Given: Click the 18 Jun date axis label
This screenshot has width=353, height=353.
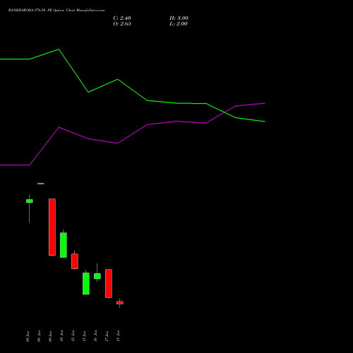Looking at the screenshot, I should [118, 336].
